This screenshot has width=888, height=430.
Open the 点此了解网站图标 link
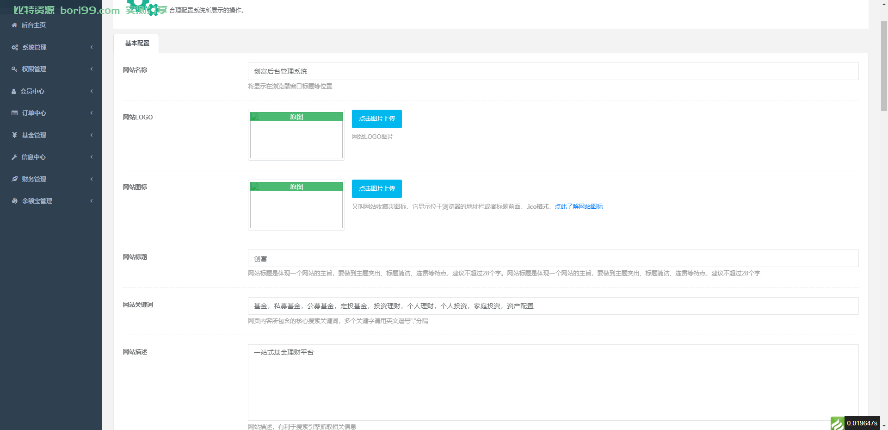[579, 206]
